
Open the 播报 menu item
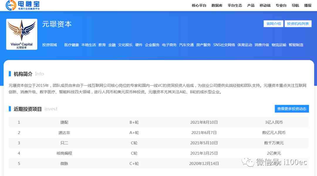click(x=308, y=6)
